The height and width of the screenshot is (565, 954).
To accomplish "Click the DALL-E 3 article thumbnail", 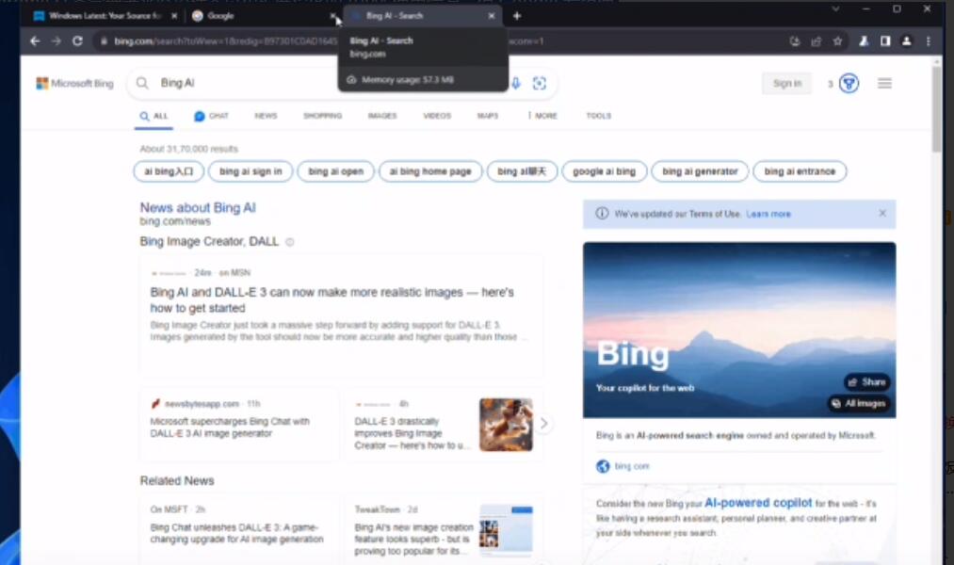I will pyautogui.click(x=506, y=425).
